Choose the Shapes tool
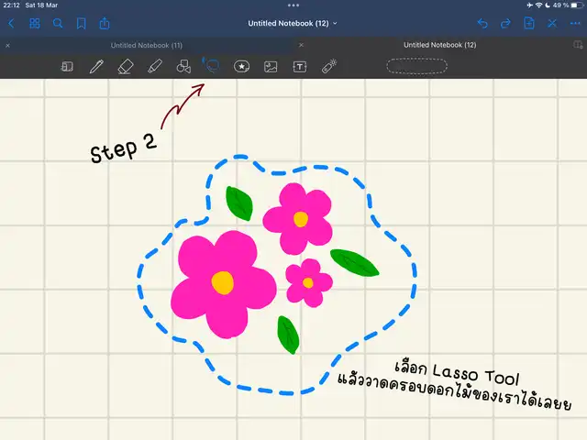This screenshot has height=440, width=587. click(x=183, y=66)
